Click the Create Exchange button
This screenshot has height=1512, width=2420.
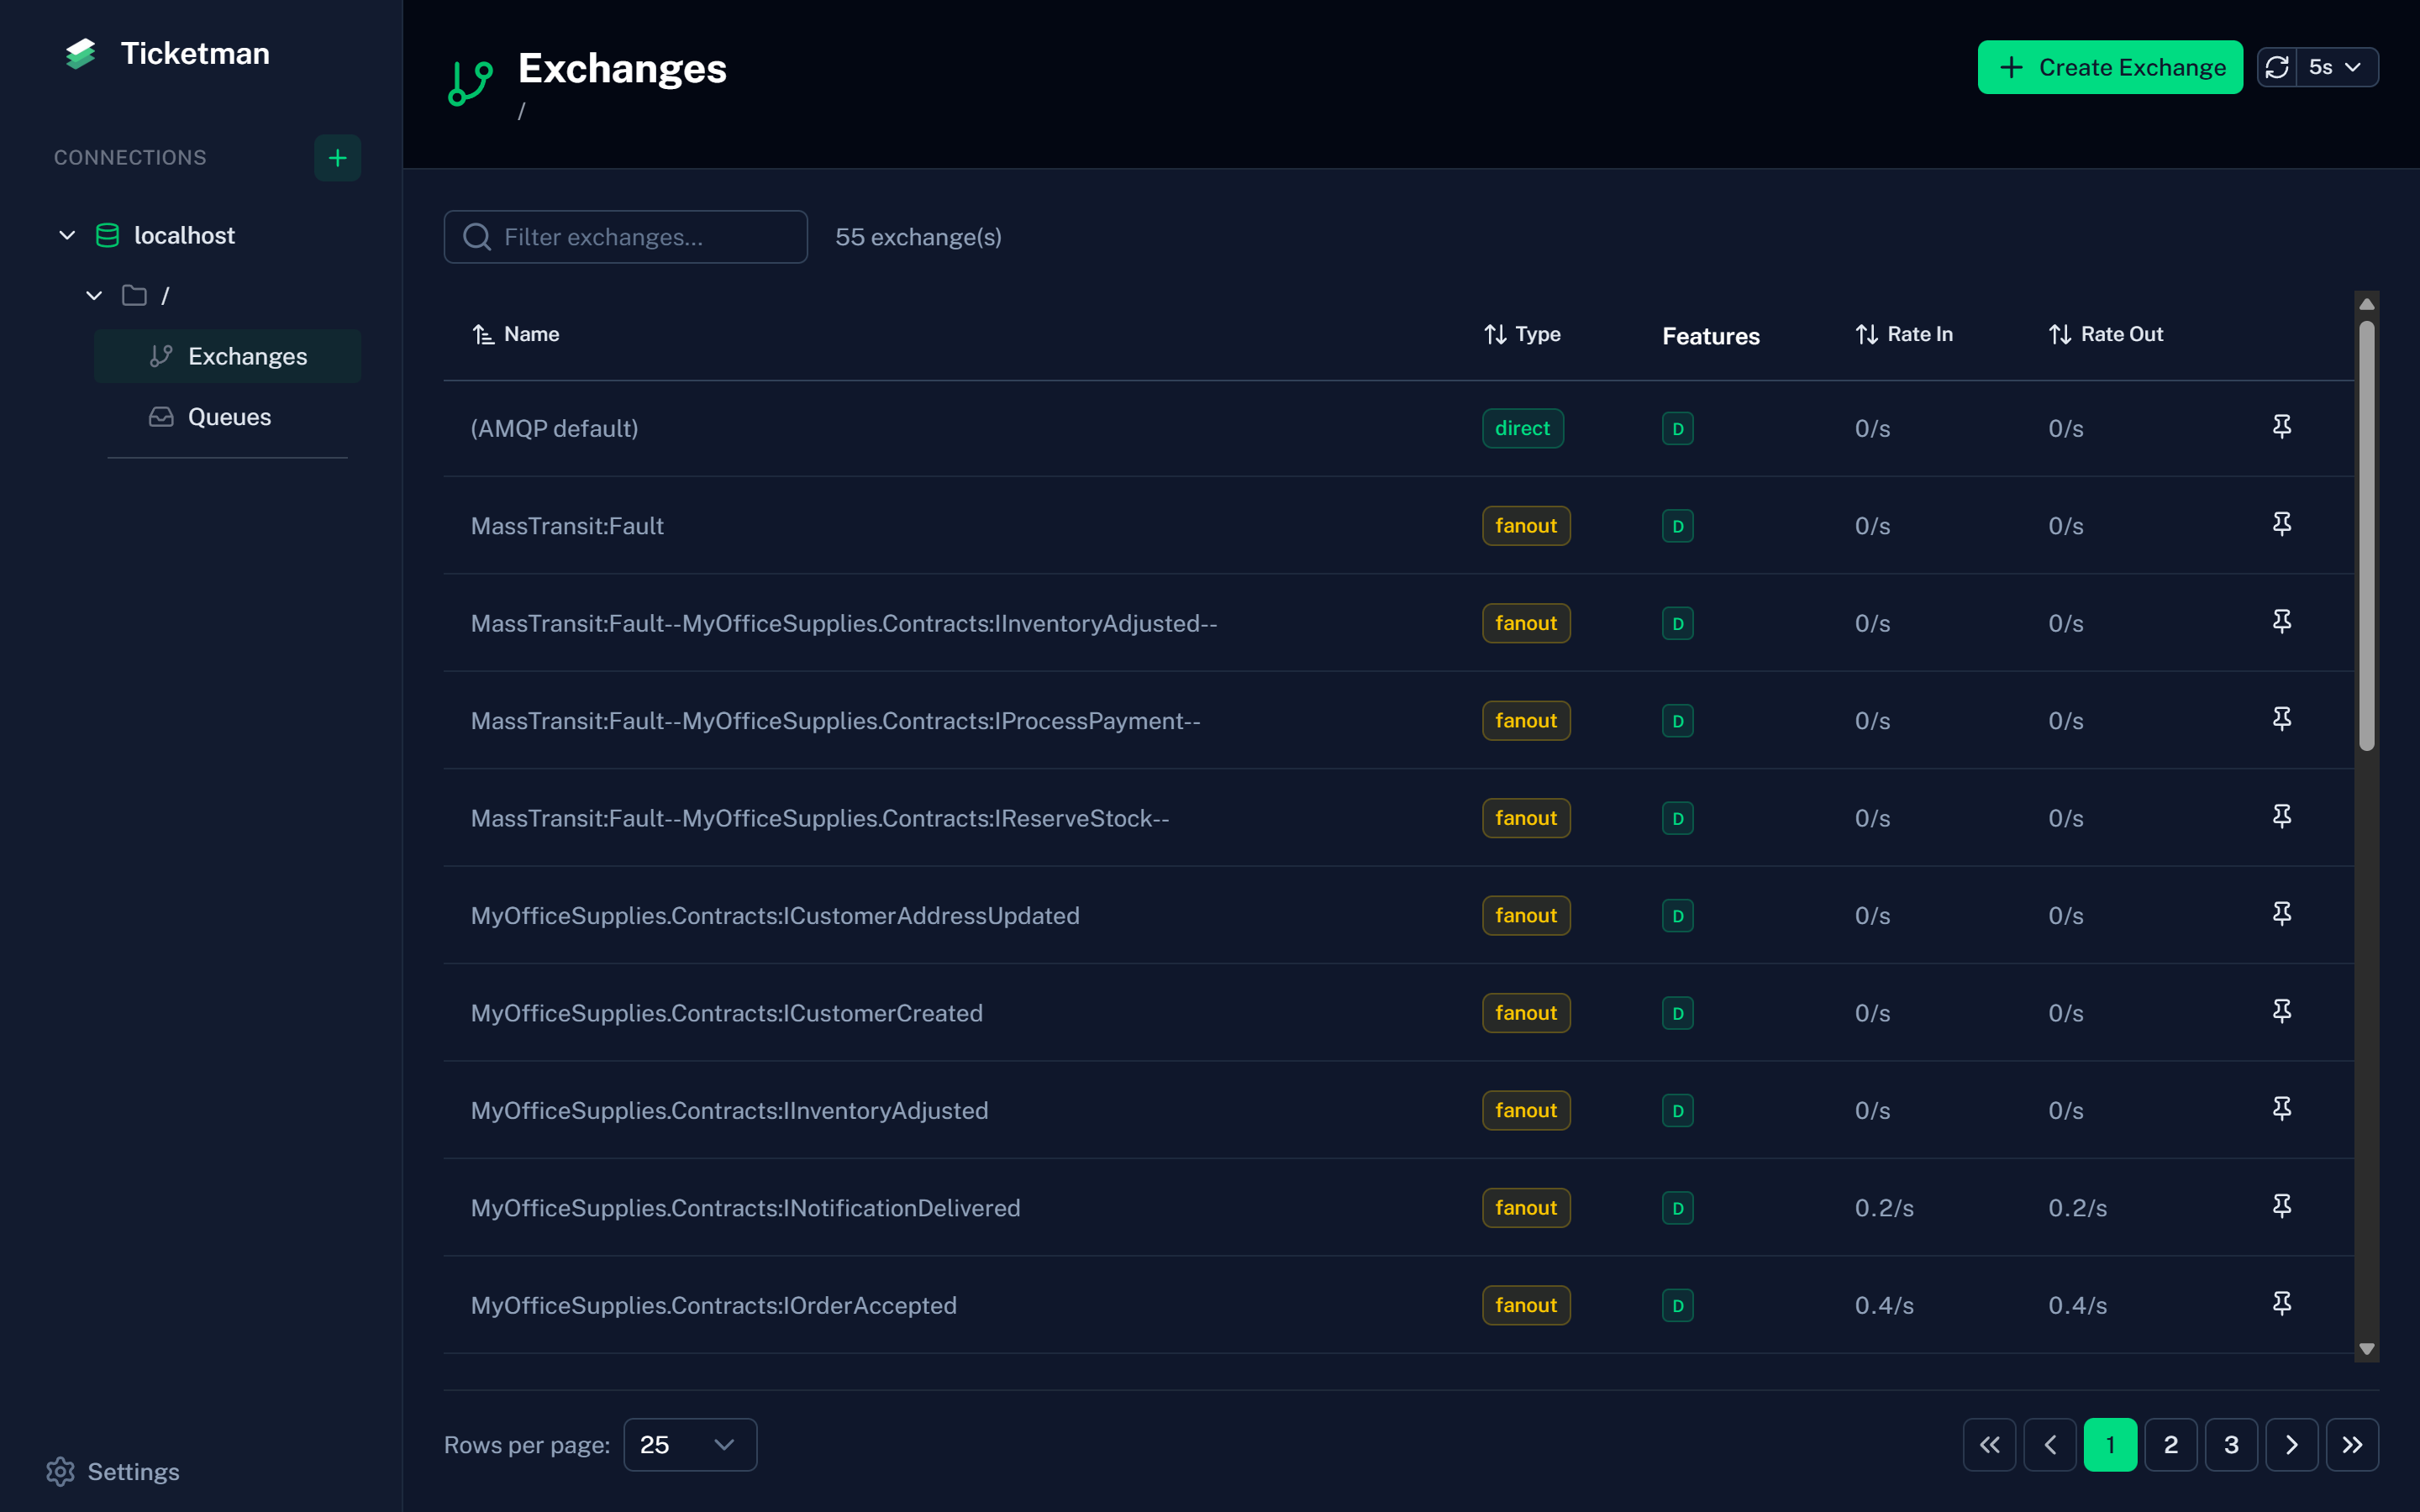[x=2109, y=67]
